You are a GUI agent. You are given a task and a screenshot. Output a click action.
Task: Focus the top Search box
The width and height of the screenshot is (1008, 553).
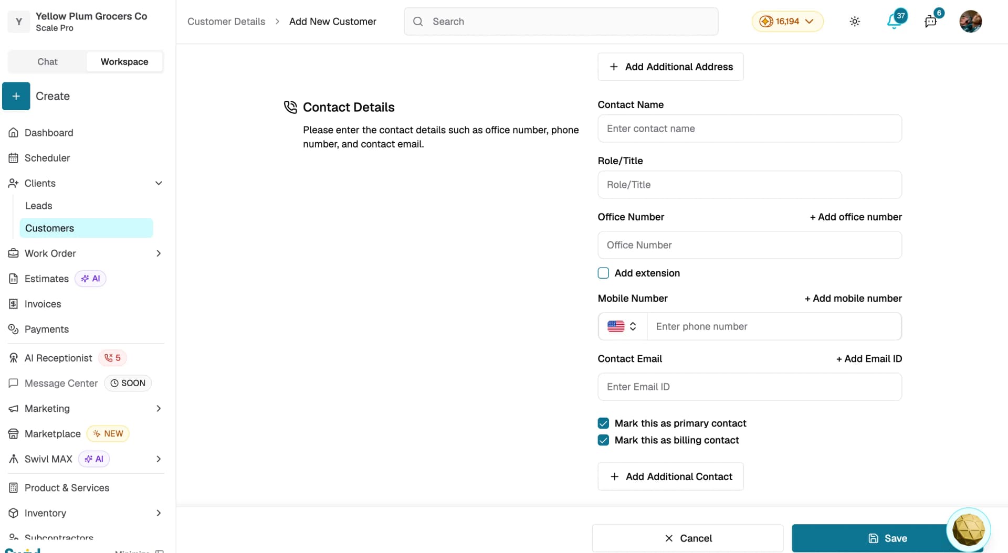click(561, 22)
